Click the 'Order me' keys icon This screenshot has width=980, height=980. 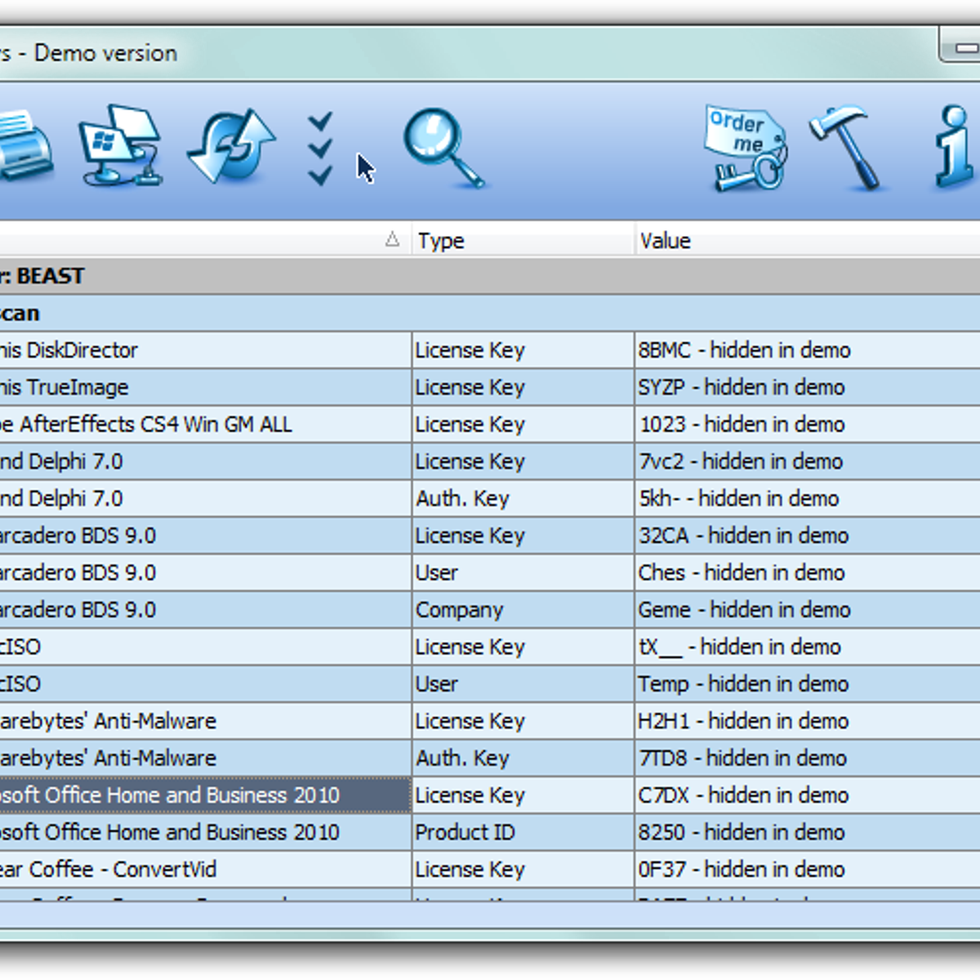[x=746, y=148]
